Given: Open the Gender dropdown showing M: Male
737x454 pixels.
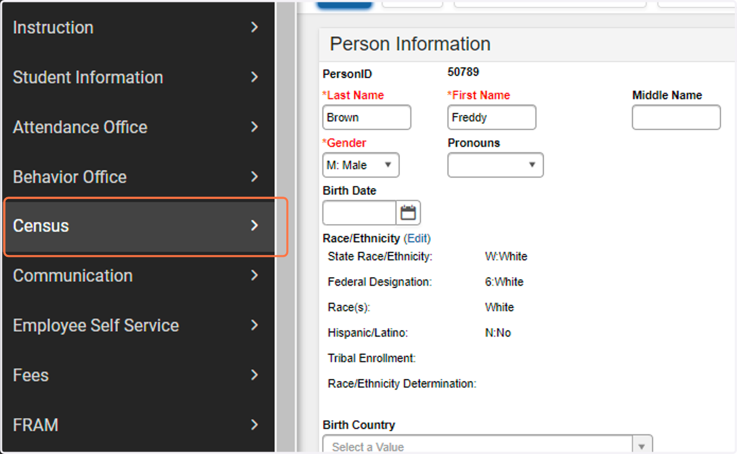Looking at the screenshot, I should click(361, 165).
